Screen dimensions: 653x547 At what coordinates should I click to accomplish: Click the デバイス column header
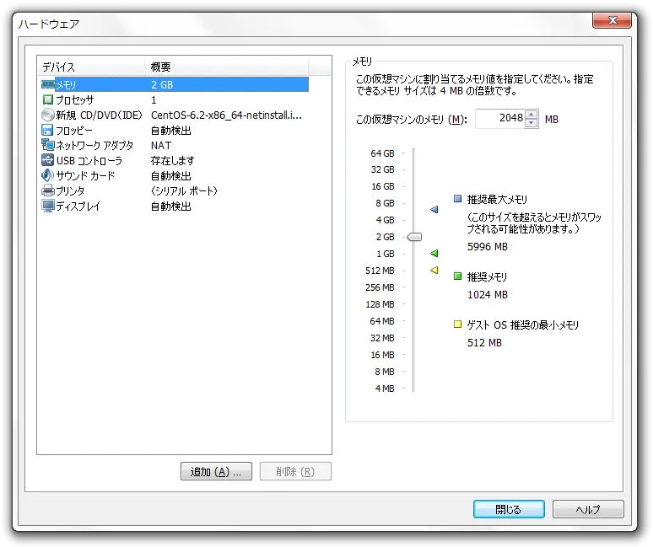tap(92, 67)
